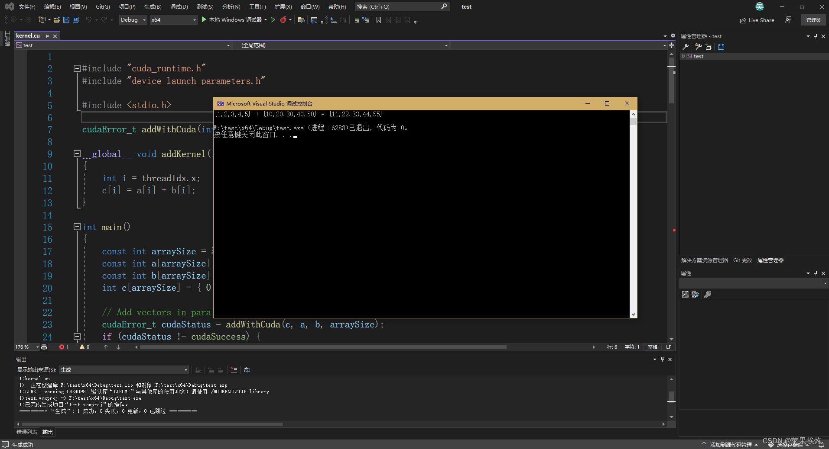This screenshot has height=449, width=829.
Task: Click the Add New Project Property Sheet icon
Action: [708, 47]
